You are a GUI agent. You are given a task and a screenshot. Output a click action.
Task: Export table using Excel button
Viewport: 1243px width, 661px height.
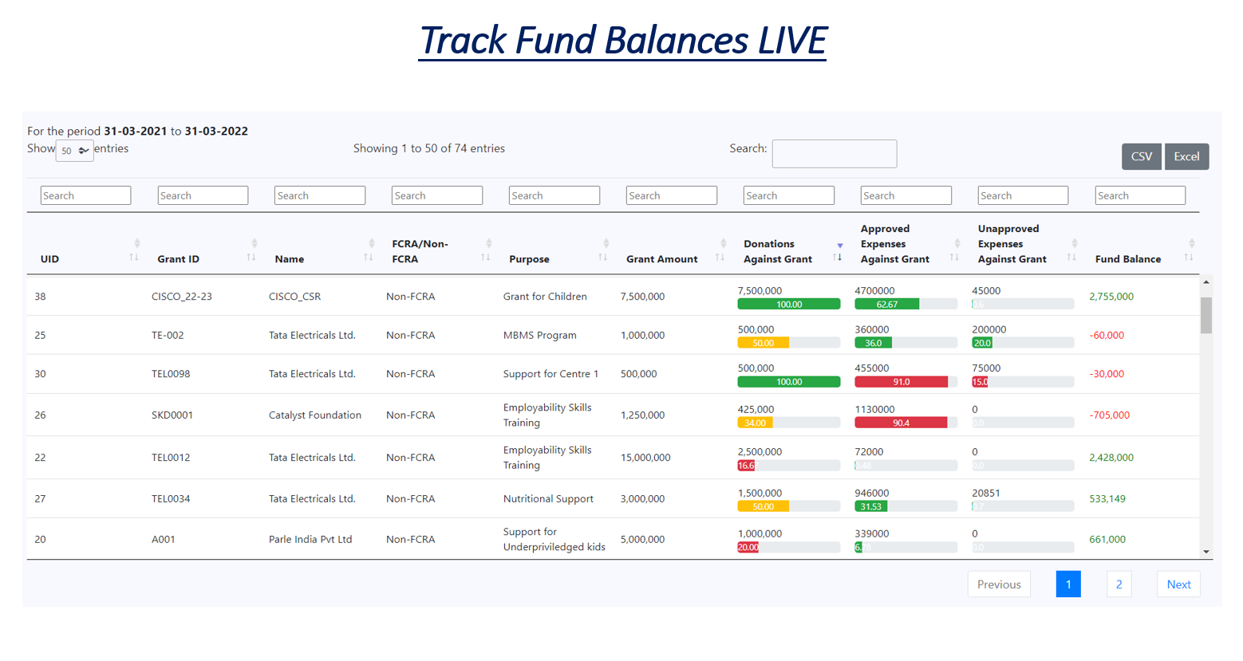[x=1186, y=156]
